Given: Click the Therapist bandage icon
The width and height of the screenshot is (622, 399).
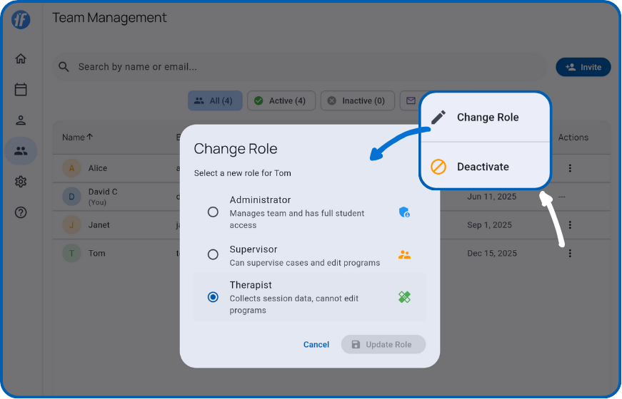Looking at the screenshot, I should coord(404,297).
